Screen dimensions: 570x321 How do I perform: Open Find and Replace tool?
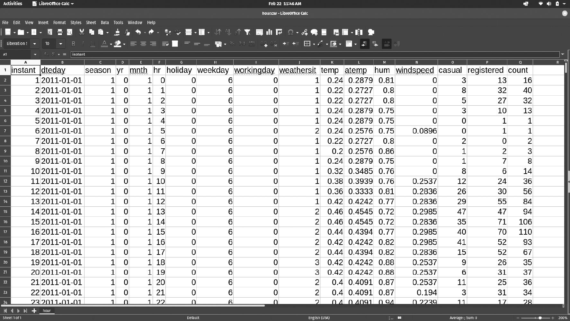click(167, 32)
